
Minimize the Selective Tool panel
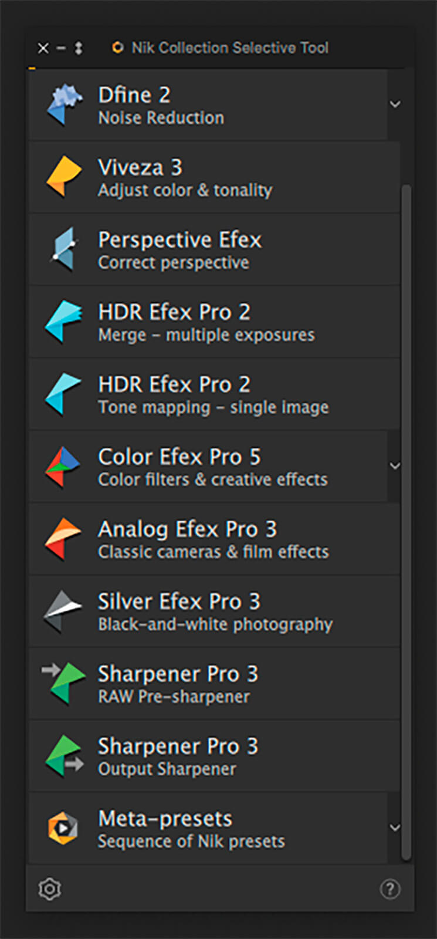tap(61, 48)
